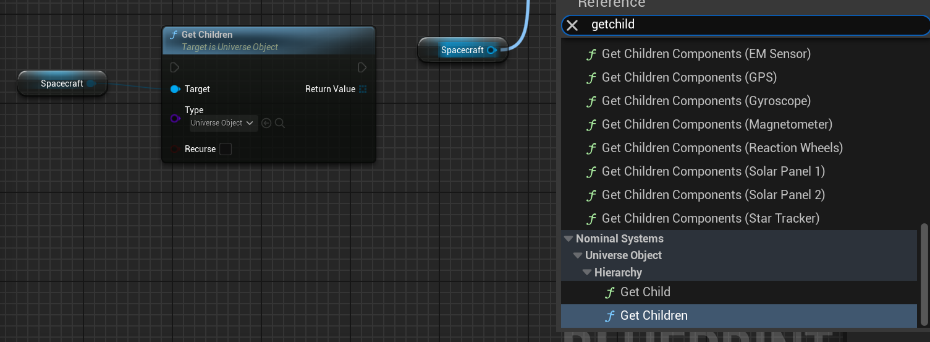Click the purple Type class pin
The width and height of the screenshot is (930, 342).
(x=175, y=119)
